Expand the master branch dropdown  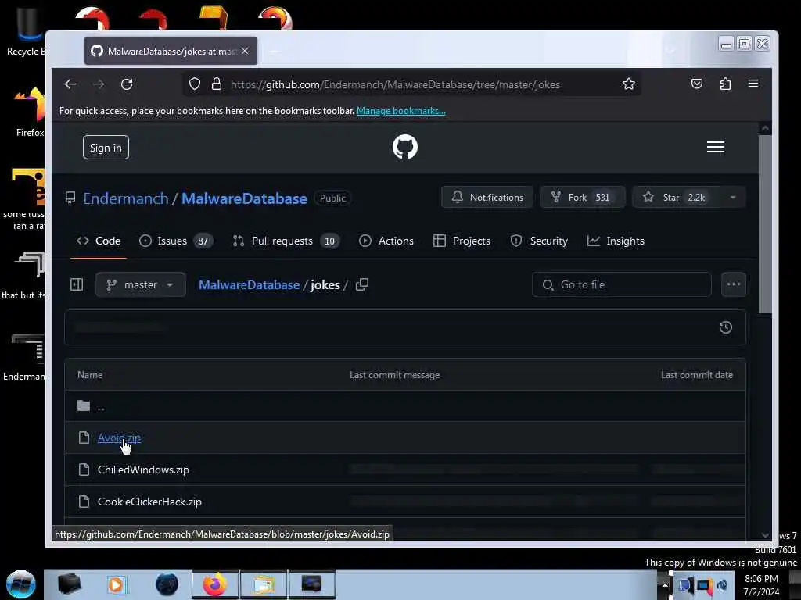pyautogui.click(x=141, y=284)
